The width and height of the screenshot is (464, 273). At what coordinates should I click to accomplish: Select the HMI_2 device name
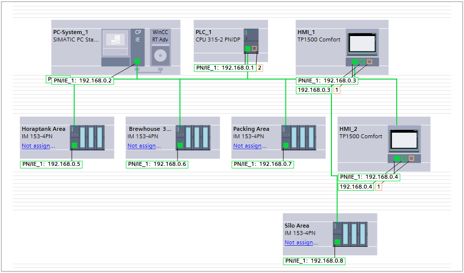point(349,129)
